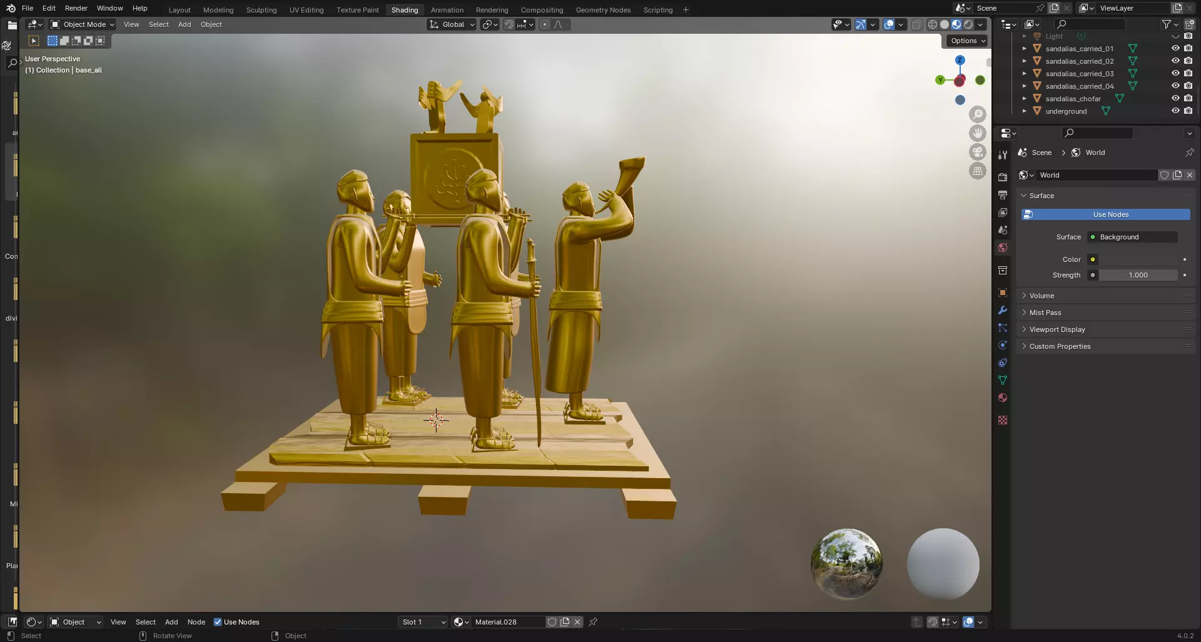Toggle the camera view gizmo
Screen dimensions: 1201x642
pyautogui.click(x=978, y=152)
